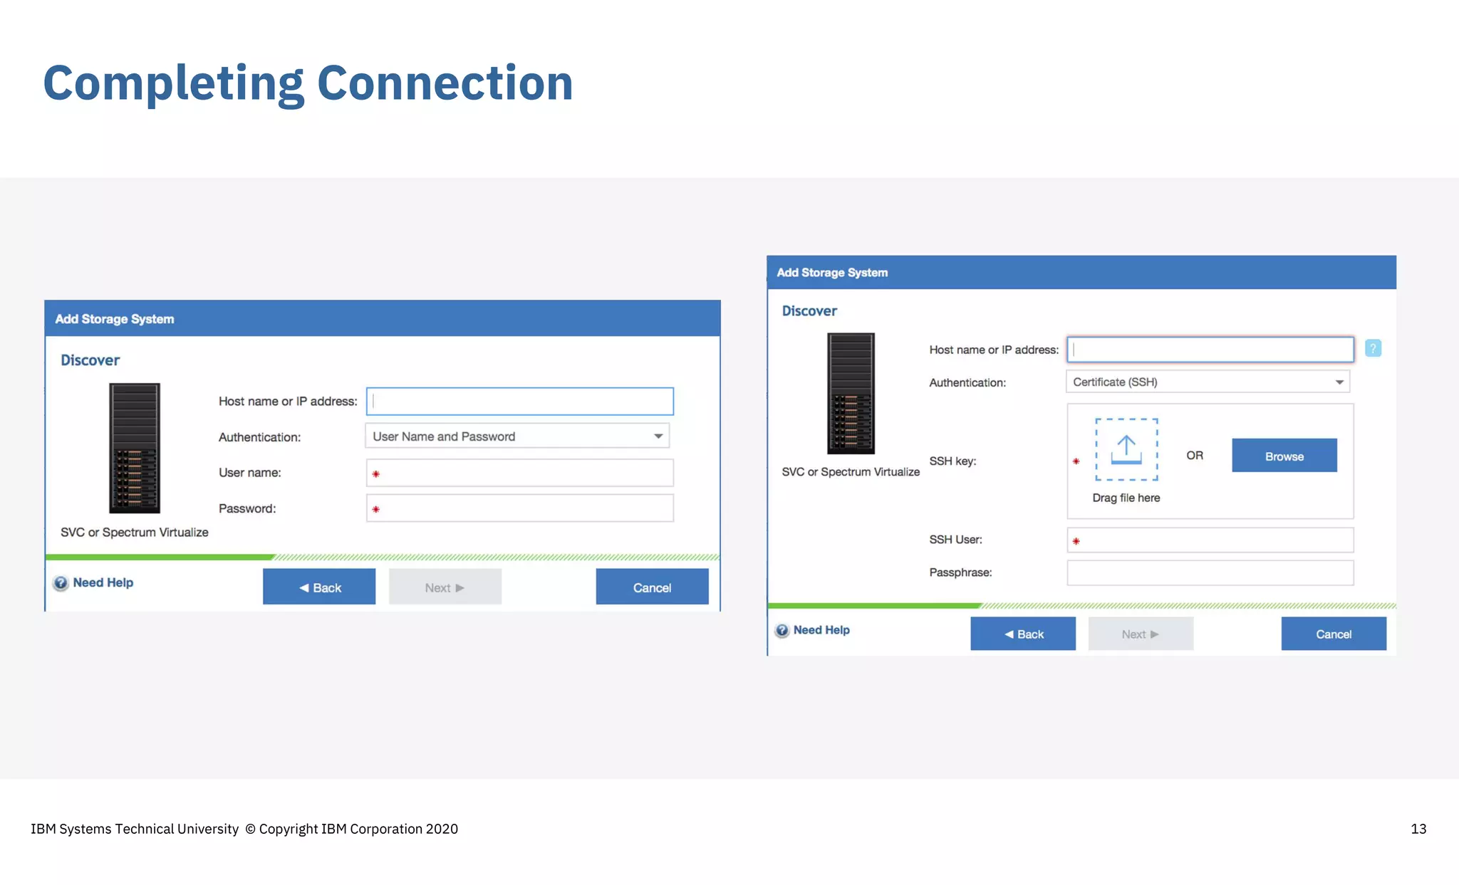Open the User Name and Password authentication dropdown
1459x885 pixels.
pos(517,436)
